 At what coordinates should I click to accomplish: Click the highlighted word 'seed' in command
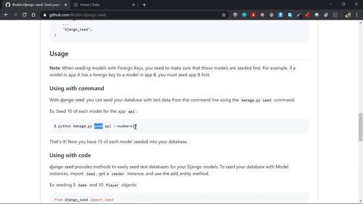tap(98, 126)
